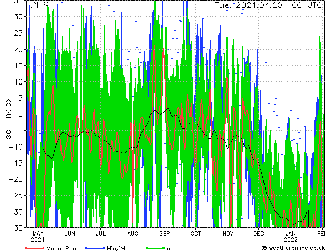This screenshot has height=251, width=325.
Task: Click the -30 y-axis value
Action: (x=16, y=212)
